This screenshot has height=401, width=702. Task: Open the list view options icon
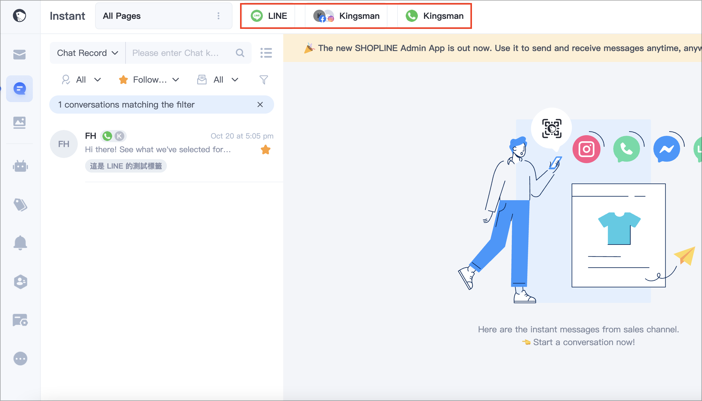266,53
